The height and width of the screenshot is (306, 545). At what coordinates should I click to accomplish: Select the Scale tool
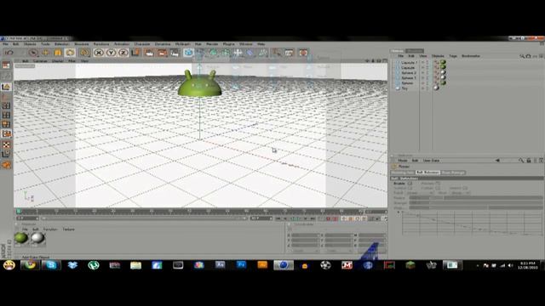point(58,53)
